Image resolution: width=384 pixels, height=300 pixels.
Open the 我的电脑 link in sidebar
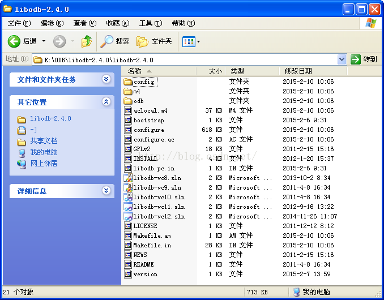(x=44, y=152)
